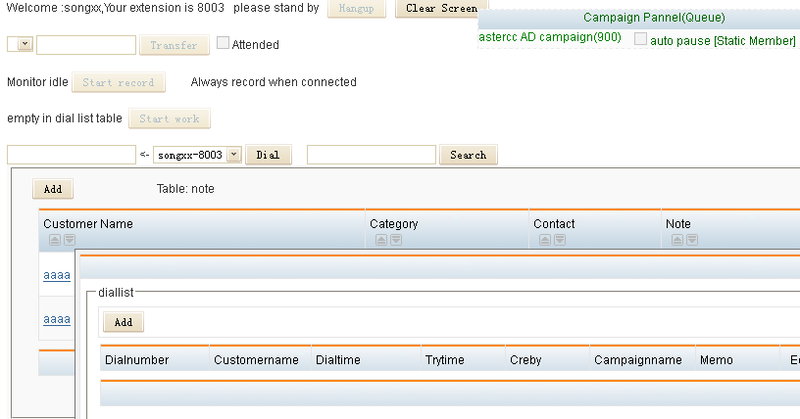Click the Search button
800x419 pixels.
[469, 155]
